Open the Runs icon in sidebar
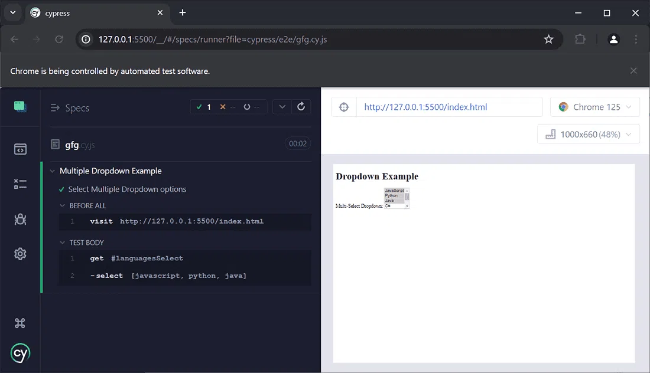The image size is (650, 373). (x=20, y=184)
